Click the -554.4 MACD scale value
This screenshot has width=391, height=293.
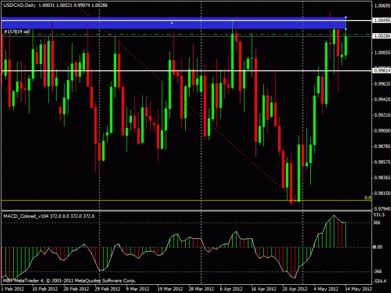380,281
